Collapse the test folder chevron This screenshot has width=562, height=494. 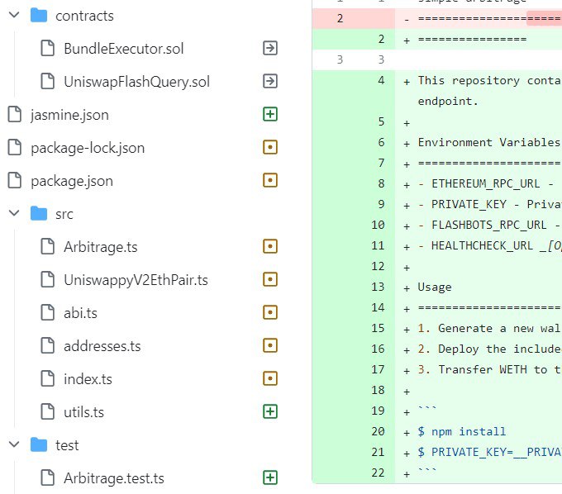point(14,444)
